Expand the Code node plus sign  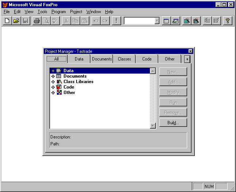53,87
